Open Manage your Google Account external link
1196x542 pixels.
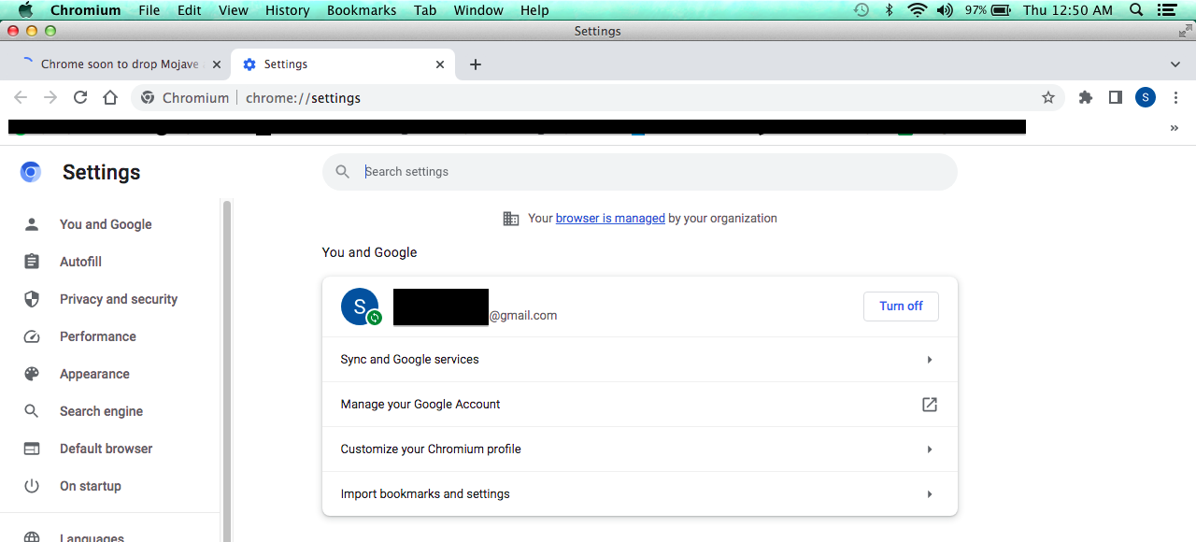[x=930, y=405]
